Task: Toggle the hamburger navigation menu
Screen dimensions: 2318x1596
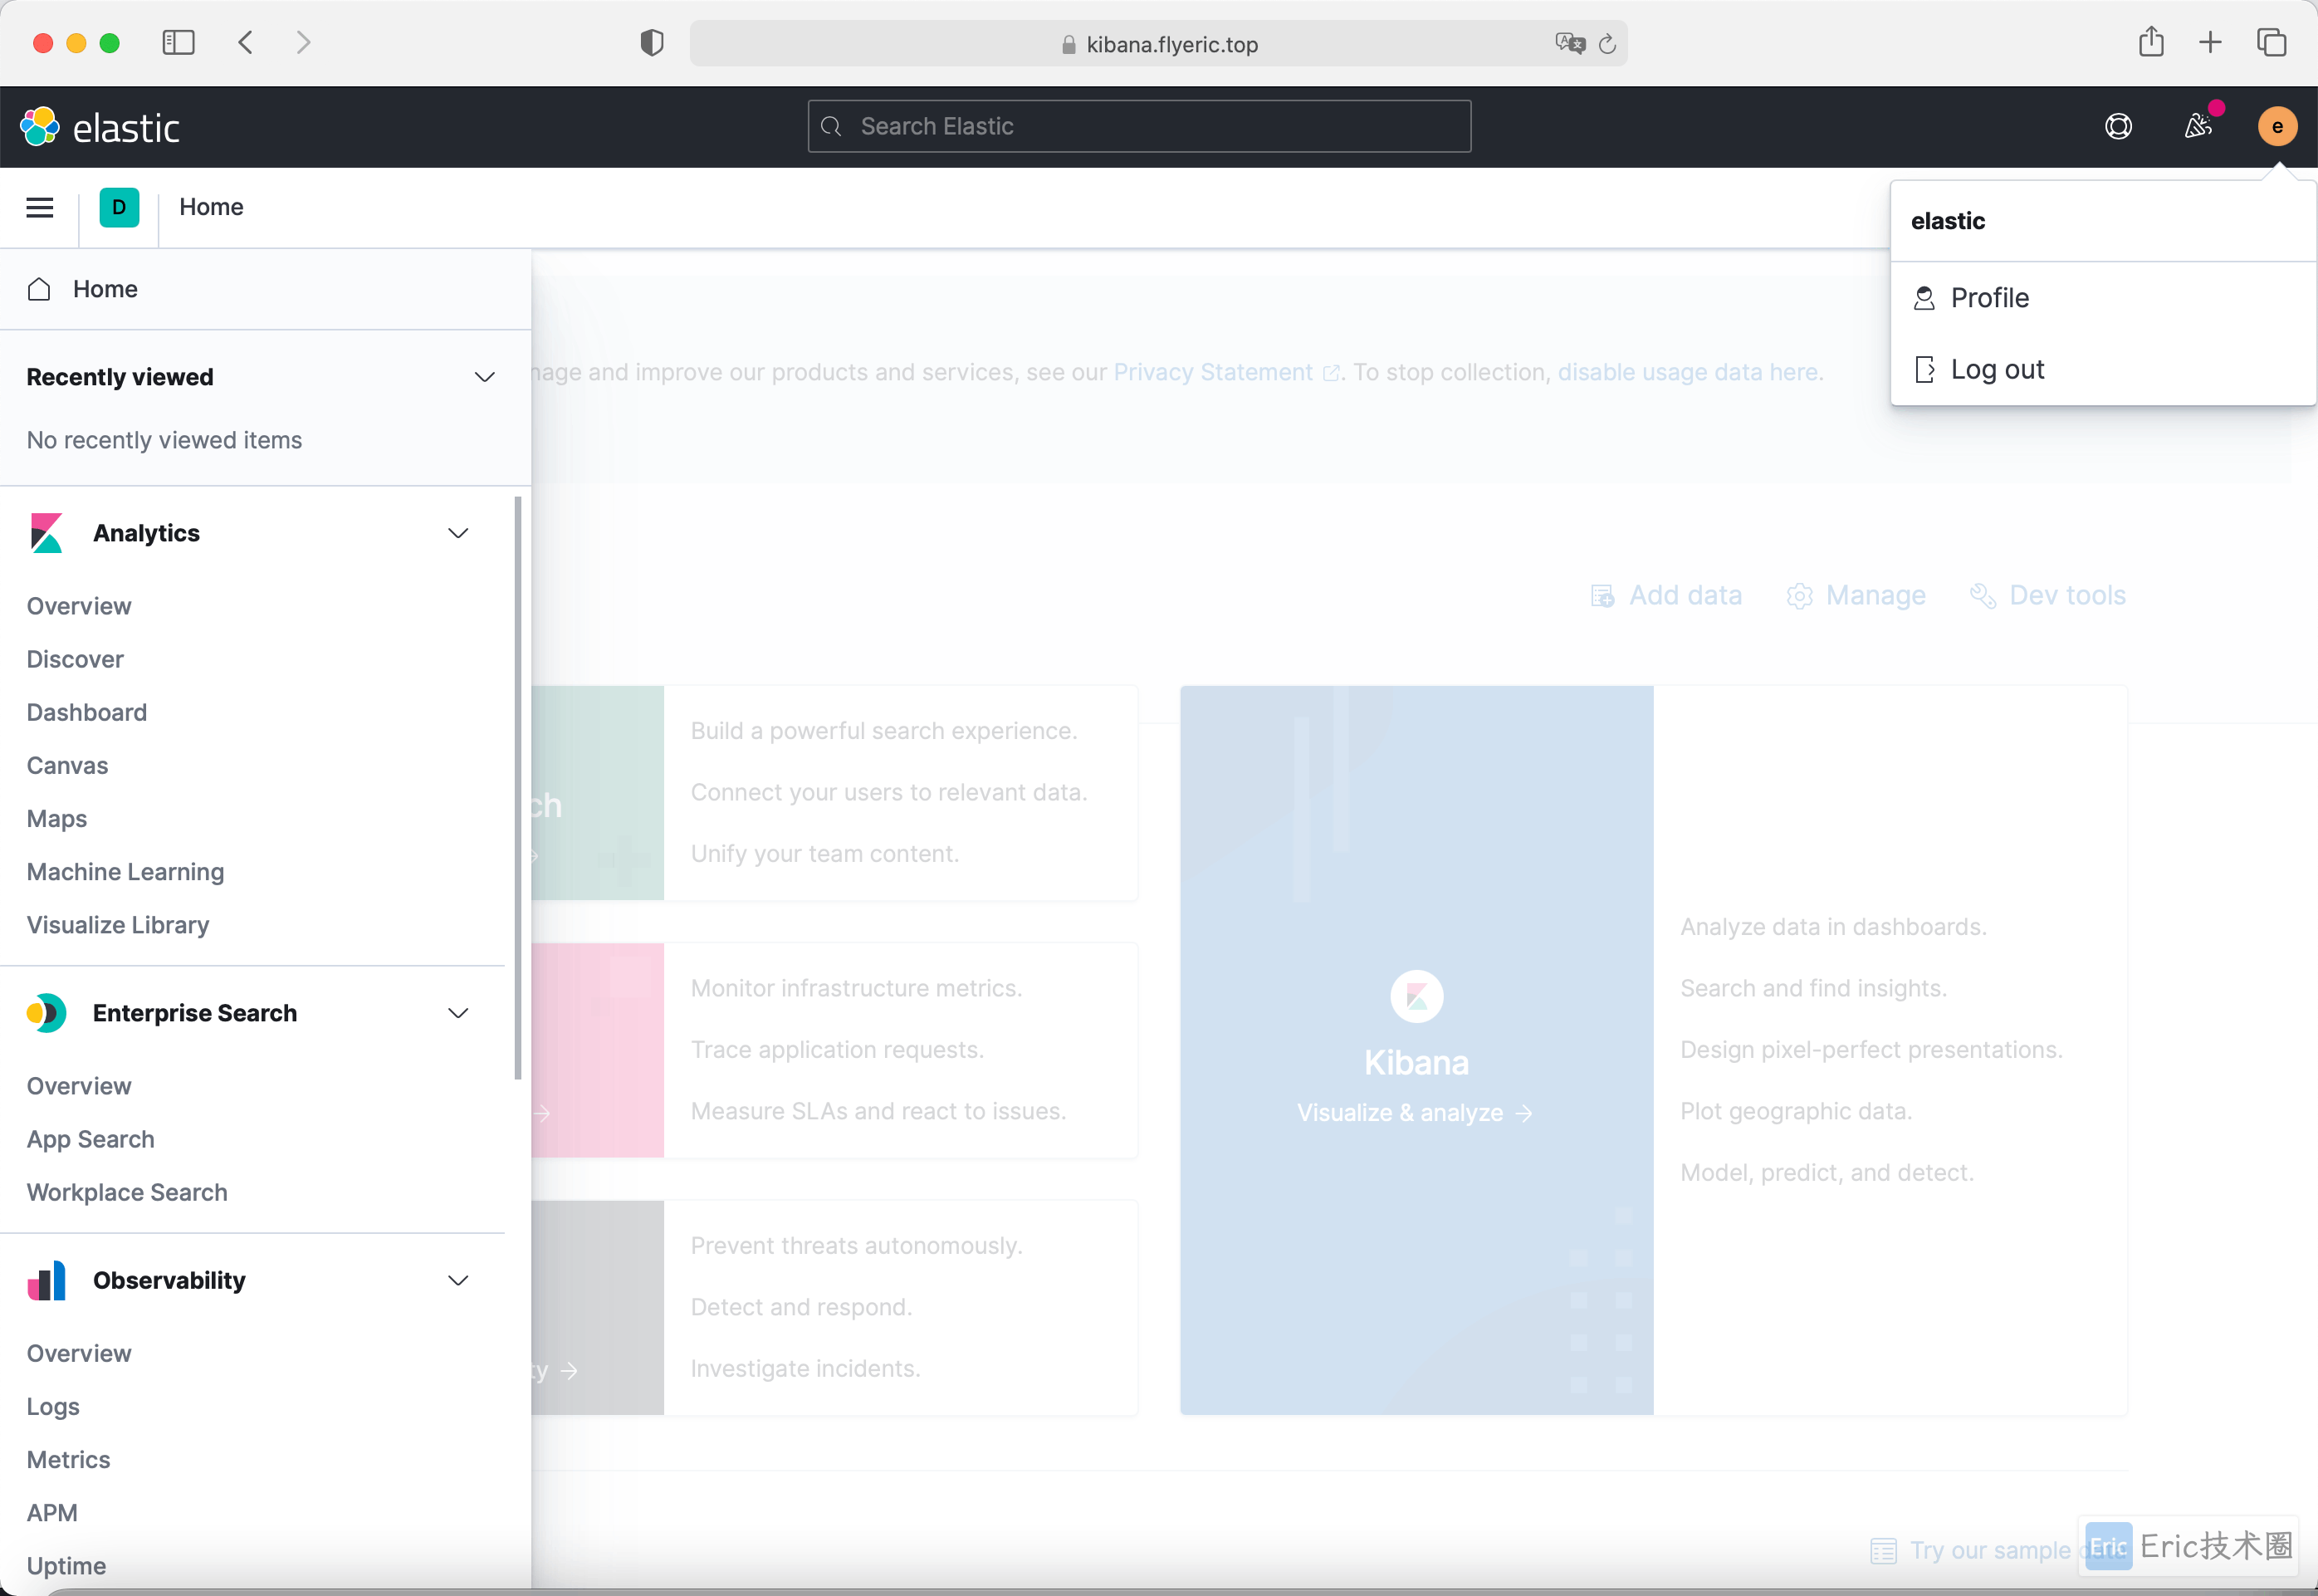Action: [40, 207]
